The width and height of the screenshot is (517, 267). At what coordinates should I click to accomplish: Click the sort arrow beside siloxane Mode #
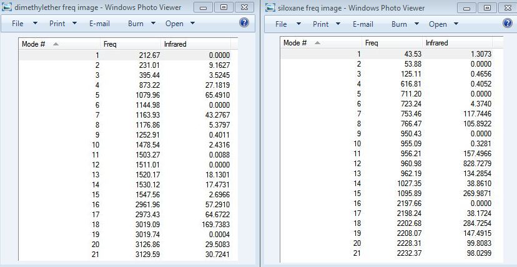tap(318, 43)
